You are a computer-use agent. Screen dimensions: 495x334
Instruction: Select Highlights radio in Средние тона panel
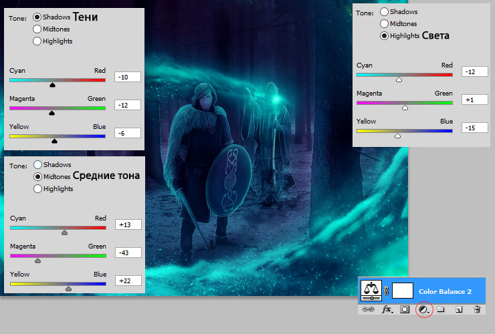(x=37, y=188)
